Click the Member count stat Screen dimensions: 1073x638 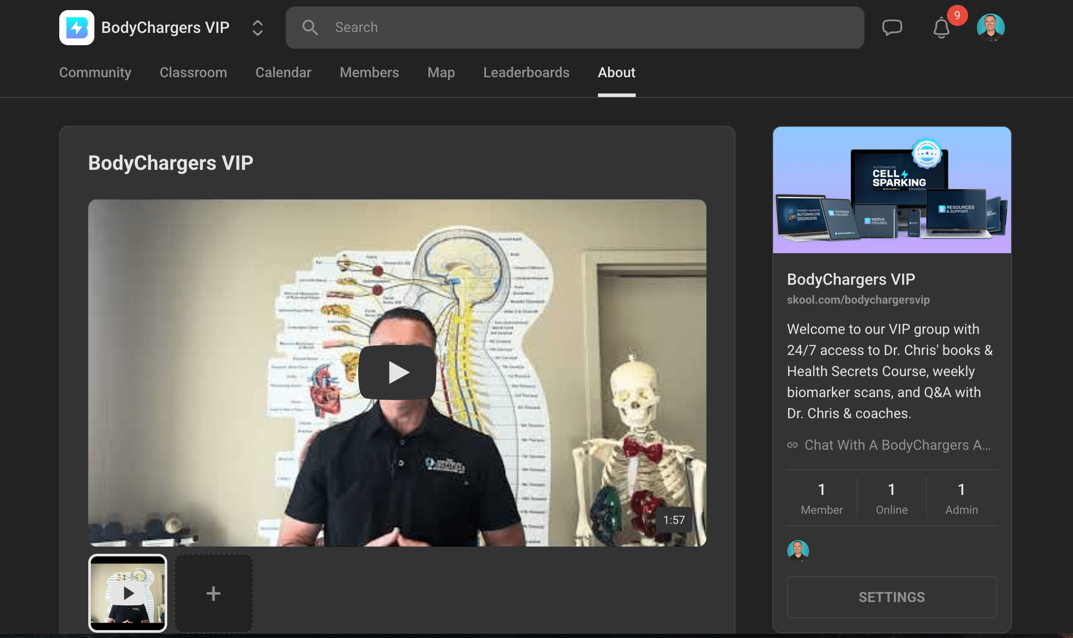821,498
